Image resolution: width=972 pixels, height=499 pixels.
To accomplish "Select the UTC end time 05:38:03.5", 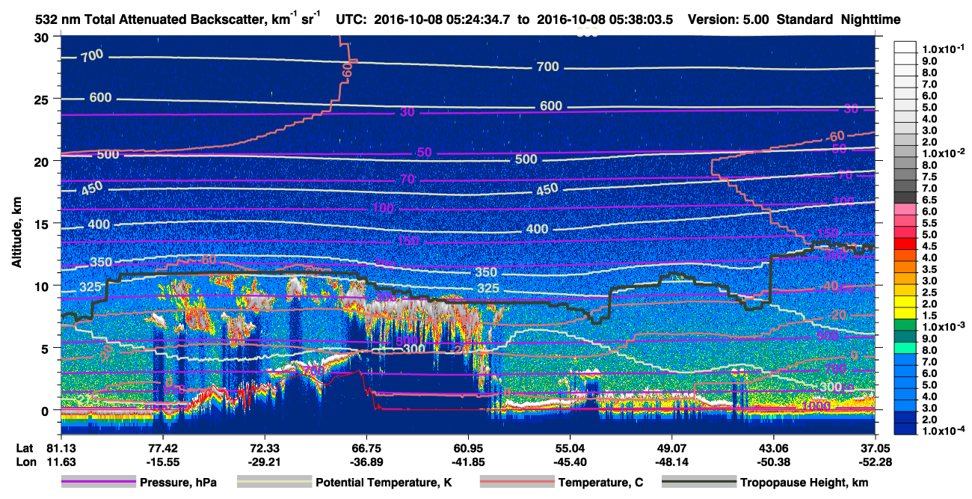I will 642,19.
